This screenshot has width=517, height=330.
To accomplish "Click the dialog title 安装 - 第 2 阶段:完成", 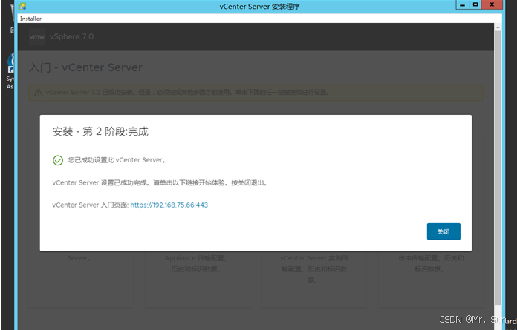I will (x=100, y=131).
